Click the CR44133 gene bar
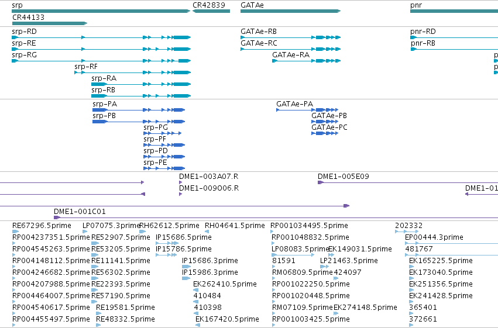 coord(50,23)
